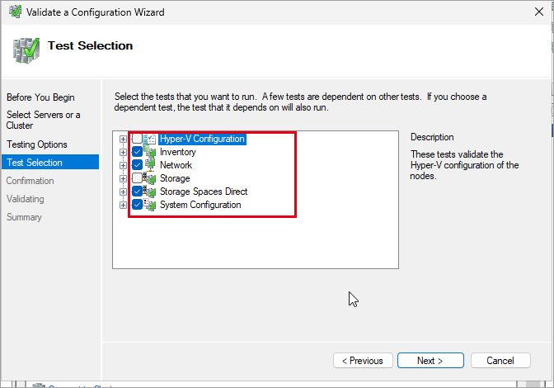
Task: Expand the Storage Spaces Direct node
Action: pyautogui.click(x=123, y=192)
